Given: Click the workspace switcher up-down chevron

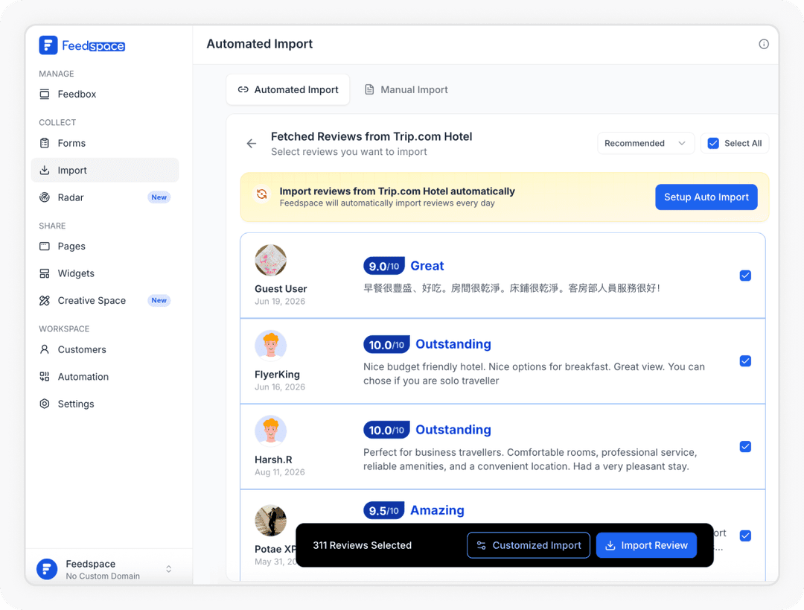Looking at the screenshot, I should pos(169,569).
